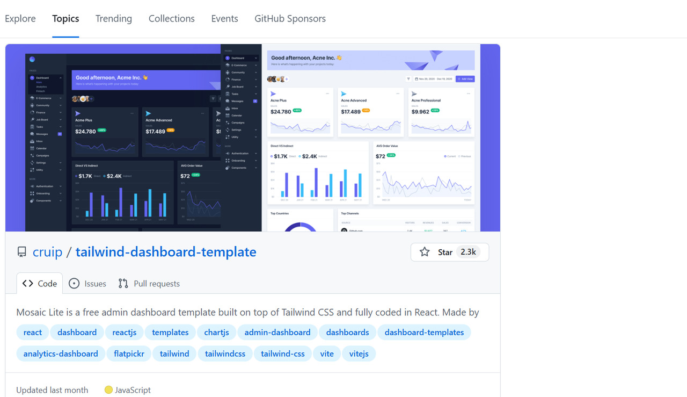Open the analytics-dashboard topic tag
Viewport: 687px width, 397px height.
pos(61,353)
